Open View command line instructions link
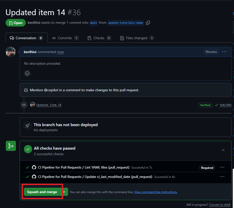Image resolution: width=234 pixels, height=208 pixels. point(156,192)
